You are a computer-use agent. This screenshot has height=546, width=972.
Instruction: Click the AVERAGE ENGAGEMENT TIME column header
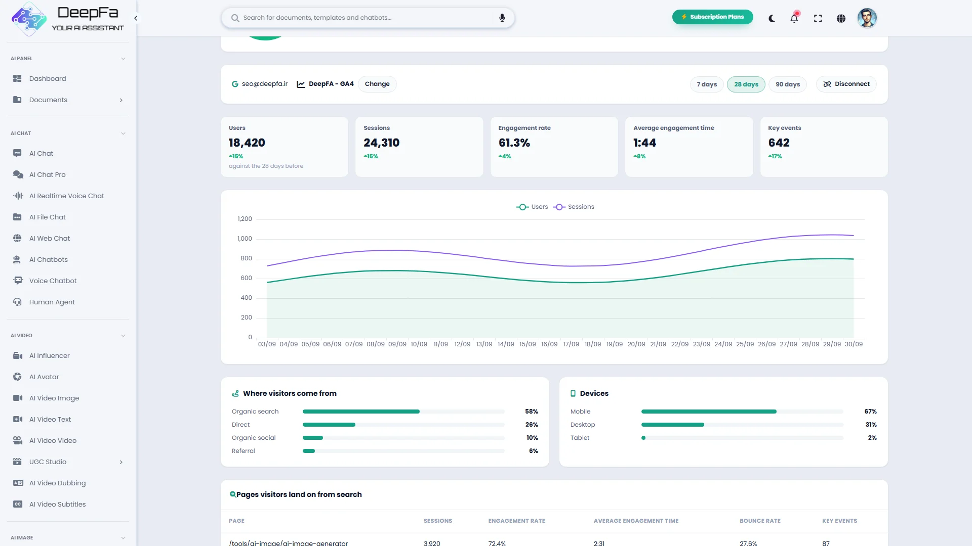[x=636, y=521]
